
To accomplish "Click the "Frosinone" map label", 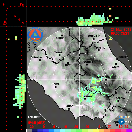I will coord(86,96).
